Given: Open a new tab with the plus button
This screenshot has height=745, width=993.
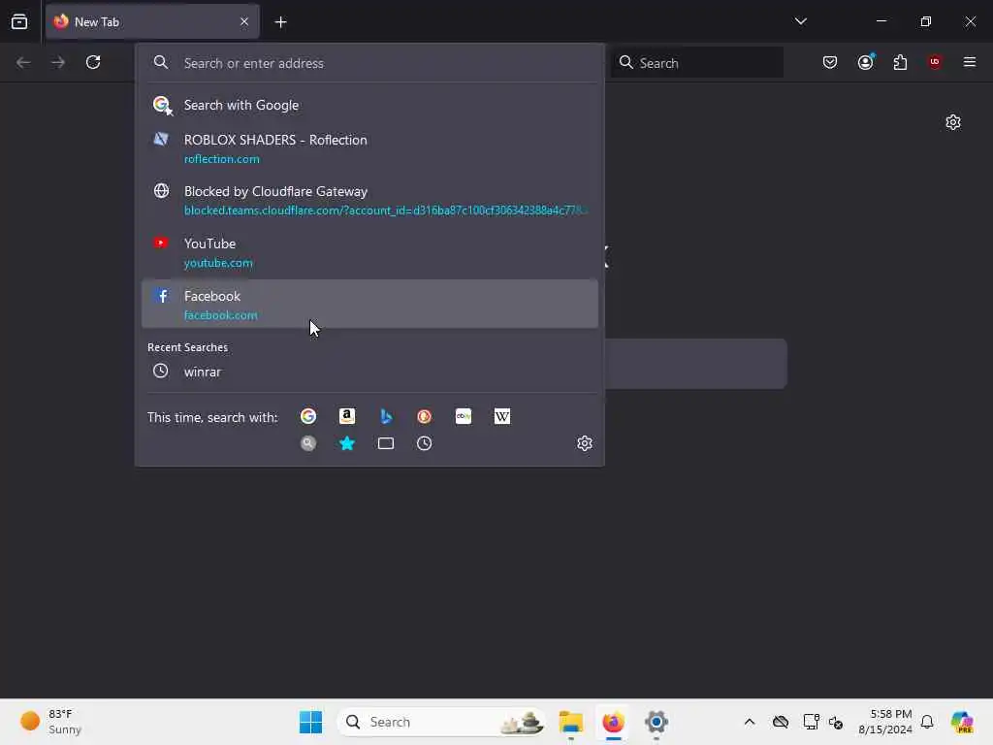Looking at the screenshot, I should [x=280, y=22].
